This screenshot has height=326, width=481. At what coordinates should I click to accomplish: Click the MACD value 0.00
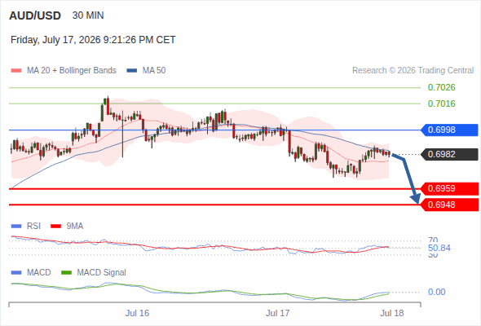point(437,292)
